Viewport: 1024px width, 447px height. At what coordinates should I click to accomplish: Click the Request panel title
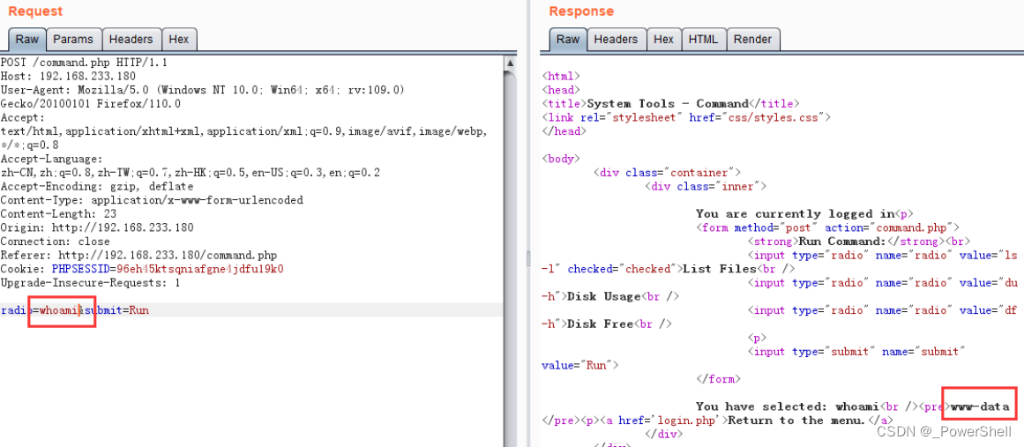pos(36,11)
